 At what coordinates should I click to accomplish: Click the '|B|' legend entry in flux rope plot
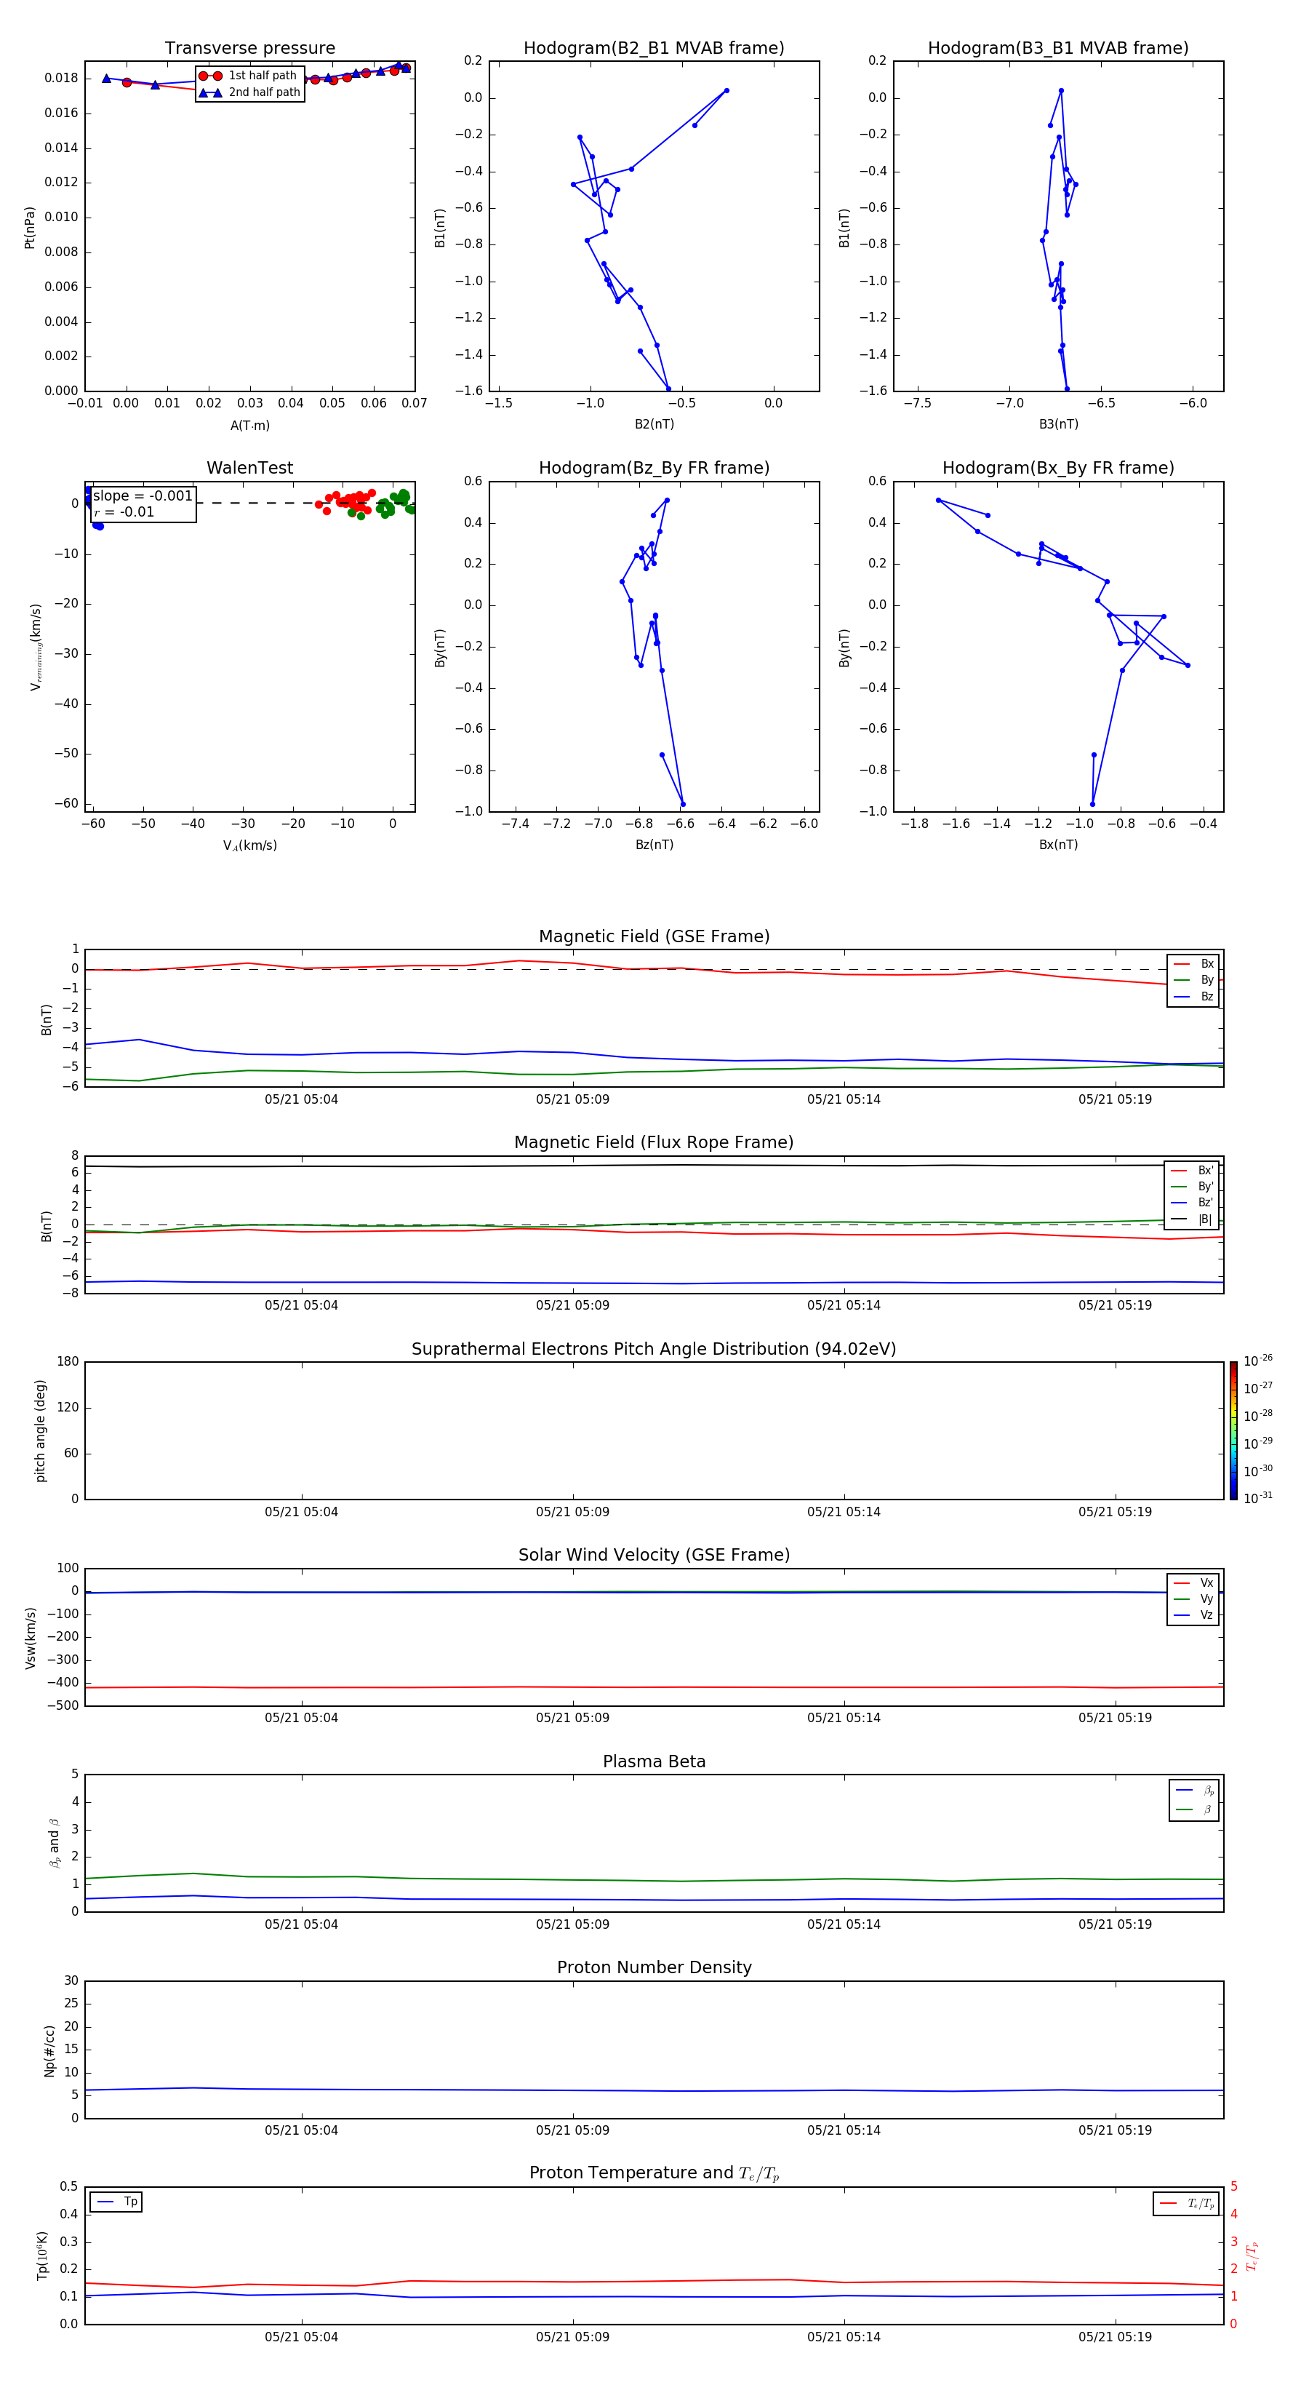1192,1219
